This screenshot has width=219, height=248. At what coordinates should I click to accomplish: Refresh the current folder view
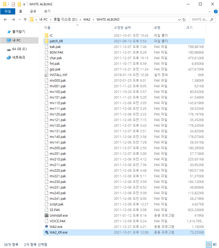pyautogui.click(x=184, y=20)
